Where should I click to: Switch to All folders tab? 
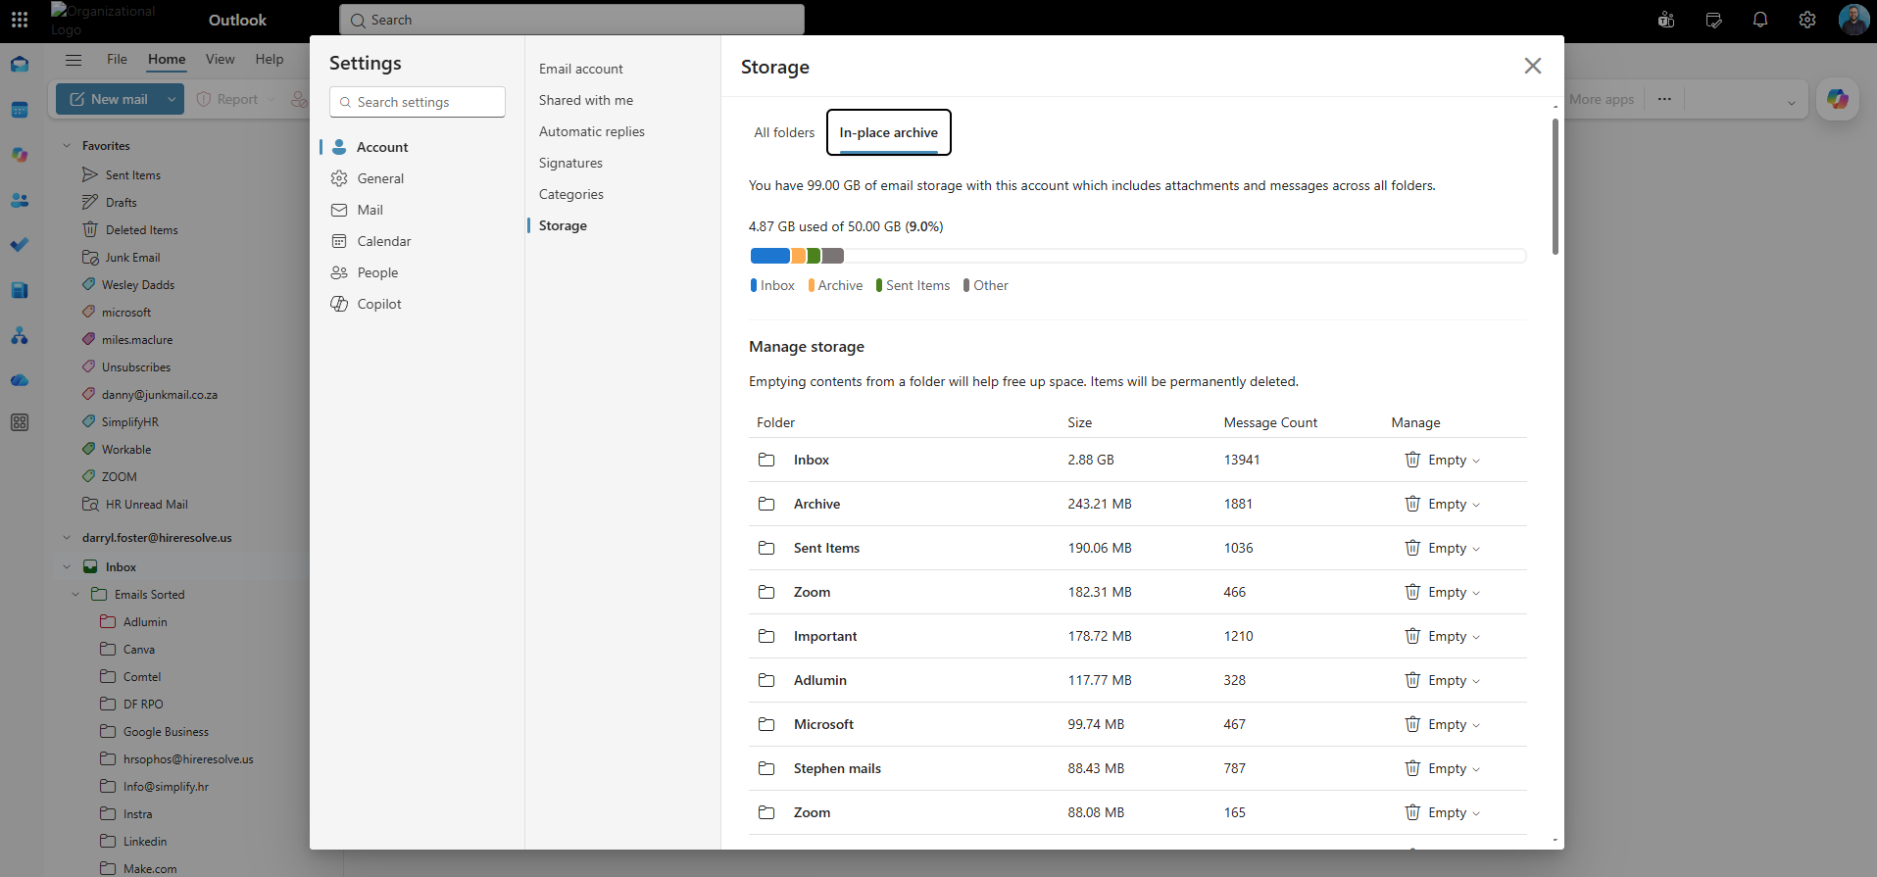784,132
